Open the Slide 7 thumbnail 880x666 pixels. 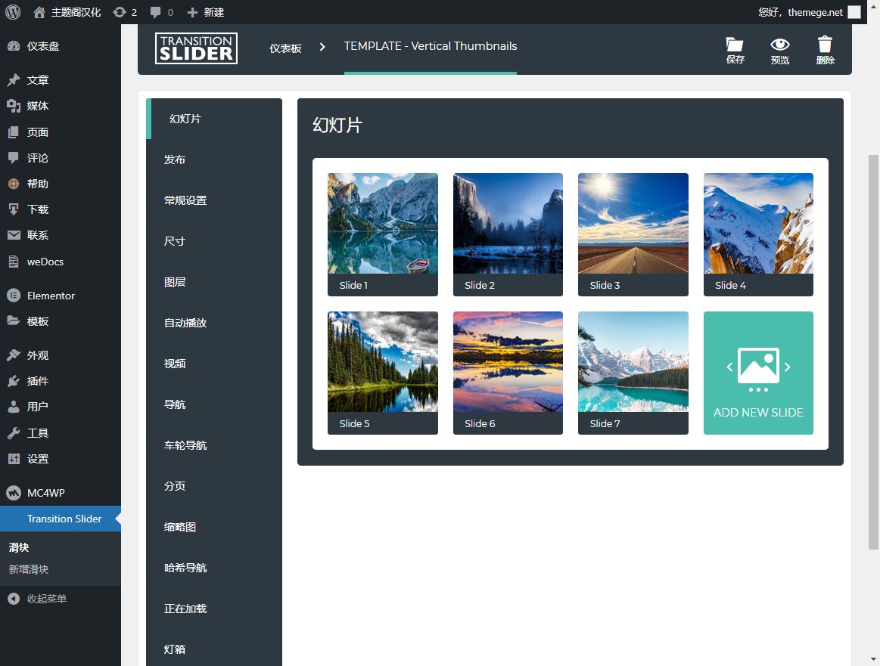[x=633, y=373]
